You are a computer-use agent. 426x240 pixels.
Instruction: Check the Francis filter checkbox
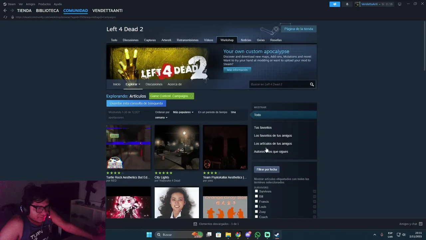click(256, 201)
